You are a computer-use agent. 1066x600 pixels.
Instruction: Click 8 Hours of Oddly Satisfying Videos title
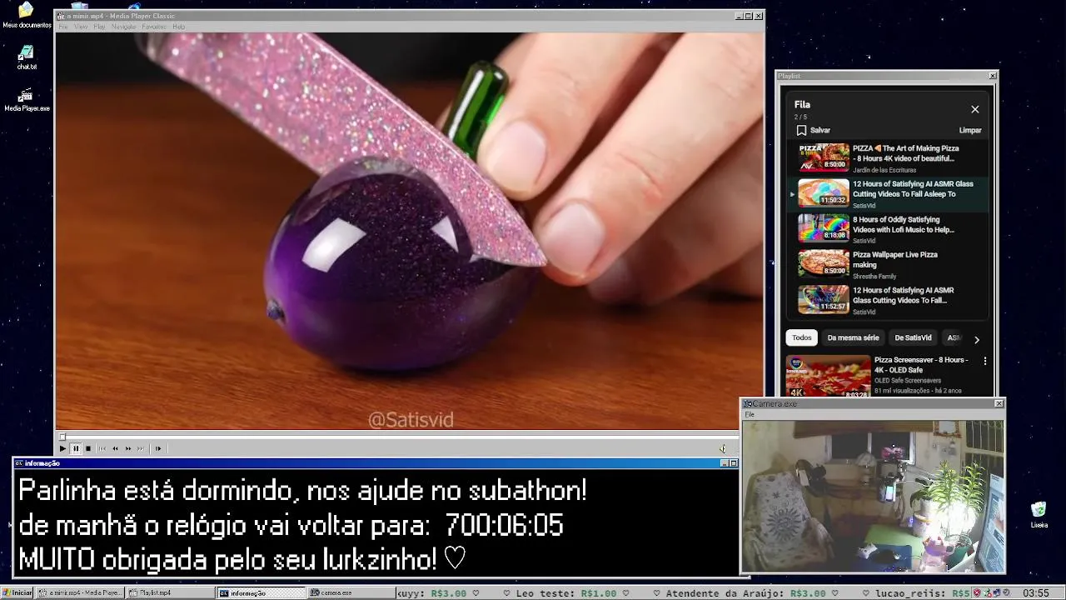pyautogui.click(x=904, y=224)
